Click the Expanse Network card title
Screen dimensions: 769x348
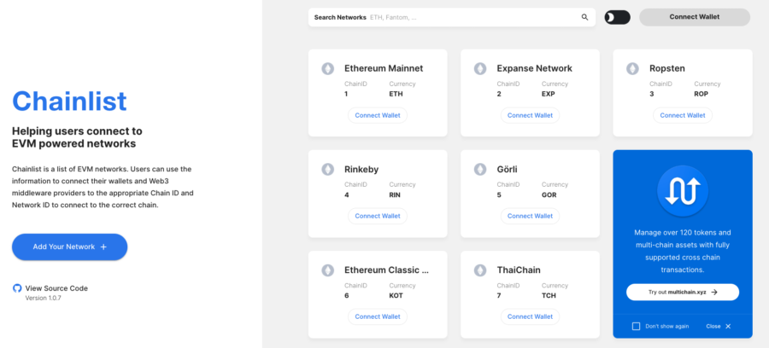[535, 68]
